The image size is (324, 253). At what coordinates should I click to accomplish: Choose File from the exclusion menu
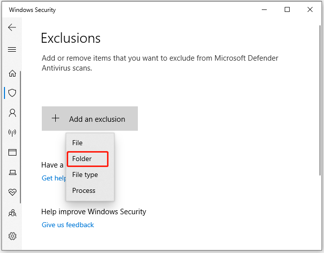pos(90,143)
